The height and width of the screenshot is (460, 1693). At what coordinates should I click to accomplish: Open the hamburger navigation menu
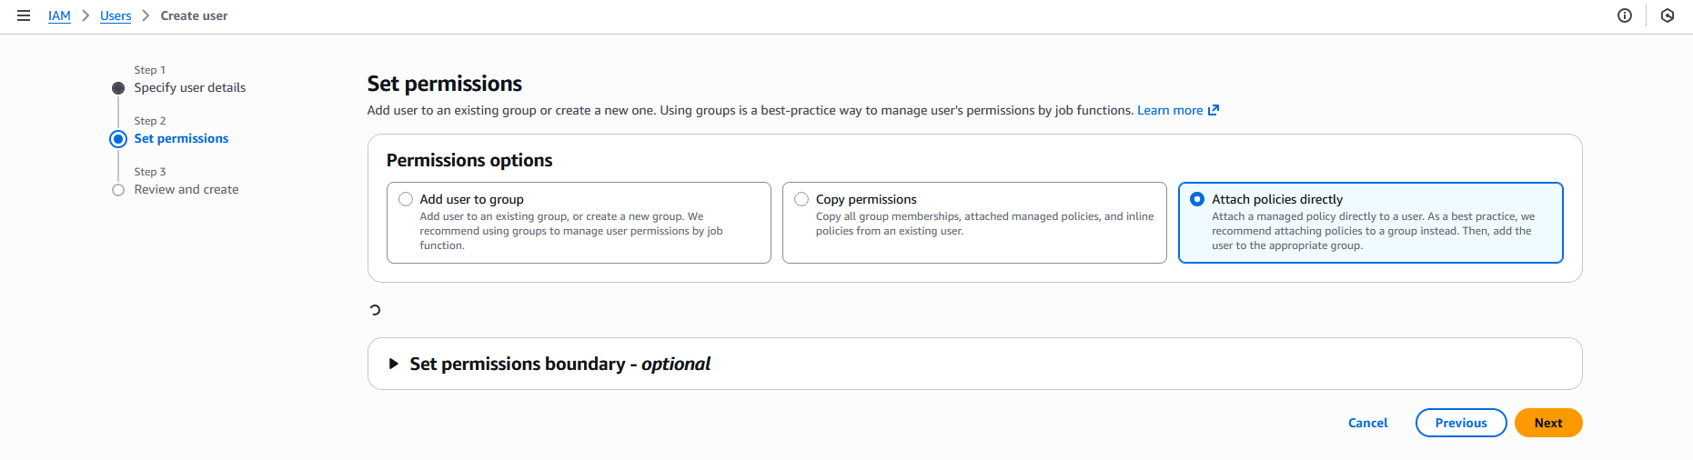click(x=24, y=15)
